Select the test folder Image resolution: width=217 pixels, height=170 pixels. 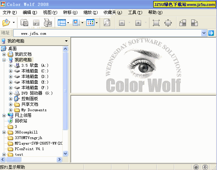click(19, 155)
